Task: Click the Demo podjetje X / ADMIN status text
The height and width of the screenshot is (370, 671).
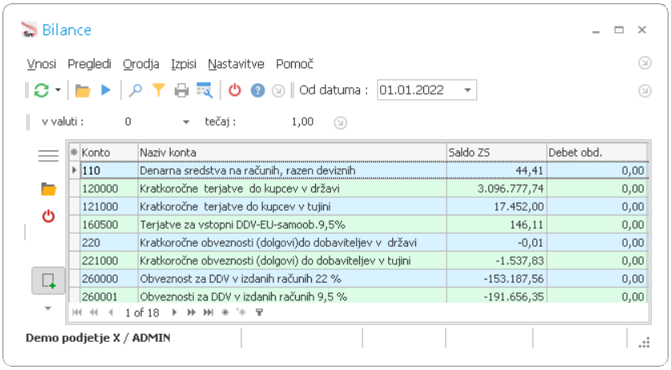Action: pos(98,338)
